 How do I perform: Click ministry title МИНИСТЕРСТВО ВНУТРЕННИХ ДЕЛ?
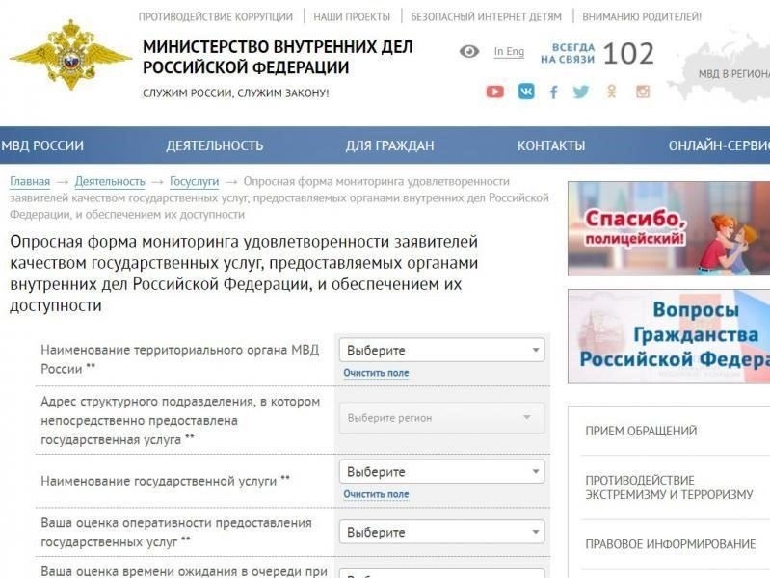point(278,57)
